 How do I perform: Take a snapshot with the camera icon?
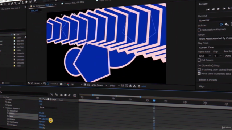[x=61, y=84]
